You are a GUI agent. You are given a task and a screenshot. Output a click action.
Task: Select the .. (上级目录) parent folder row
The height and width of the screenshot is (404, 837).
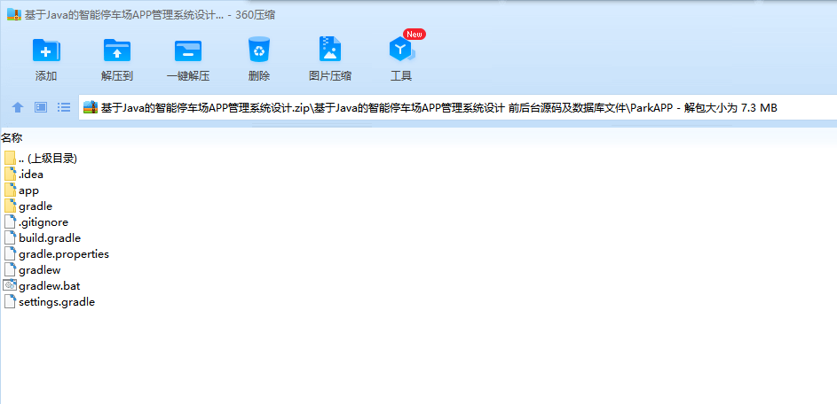tap(42, 159)
